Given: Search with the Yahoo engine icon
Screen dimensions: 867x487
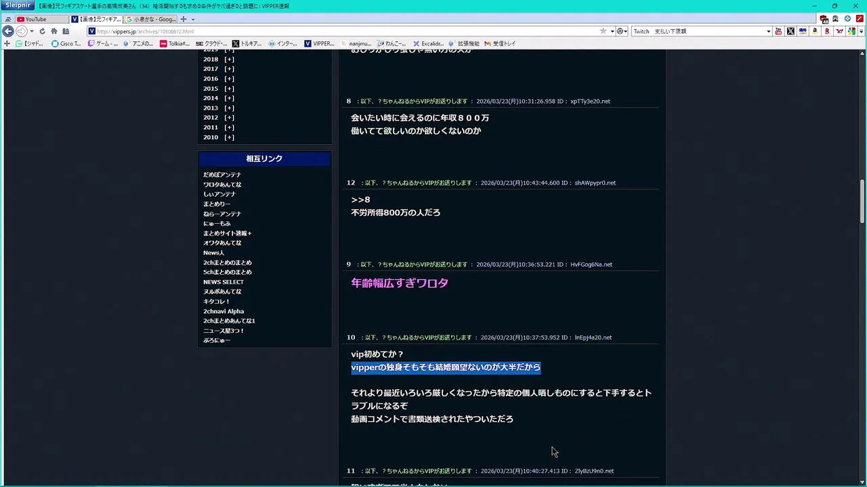Looking at the screenshot, I should 840,31.
